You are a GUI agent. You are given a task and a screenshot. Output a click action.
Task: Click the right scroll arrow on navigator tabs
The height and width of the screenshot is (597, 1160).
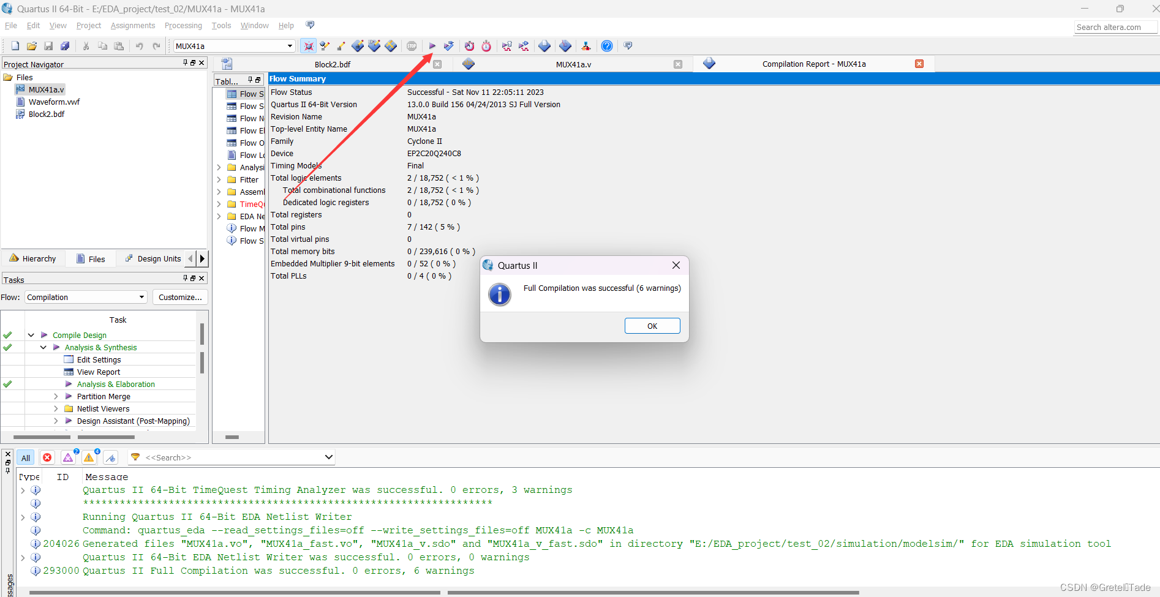tap(203, 259)
